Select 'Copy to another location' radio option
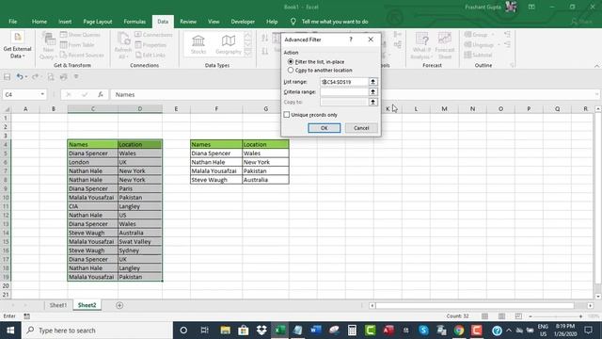Image resolution: width=602 pixels, height=339 pixels. pos(291,70)
